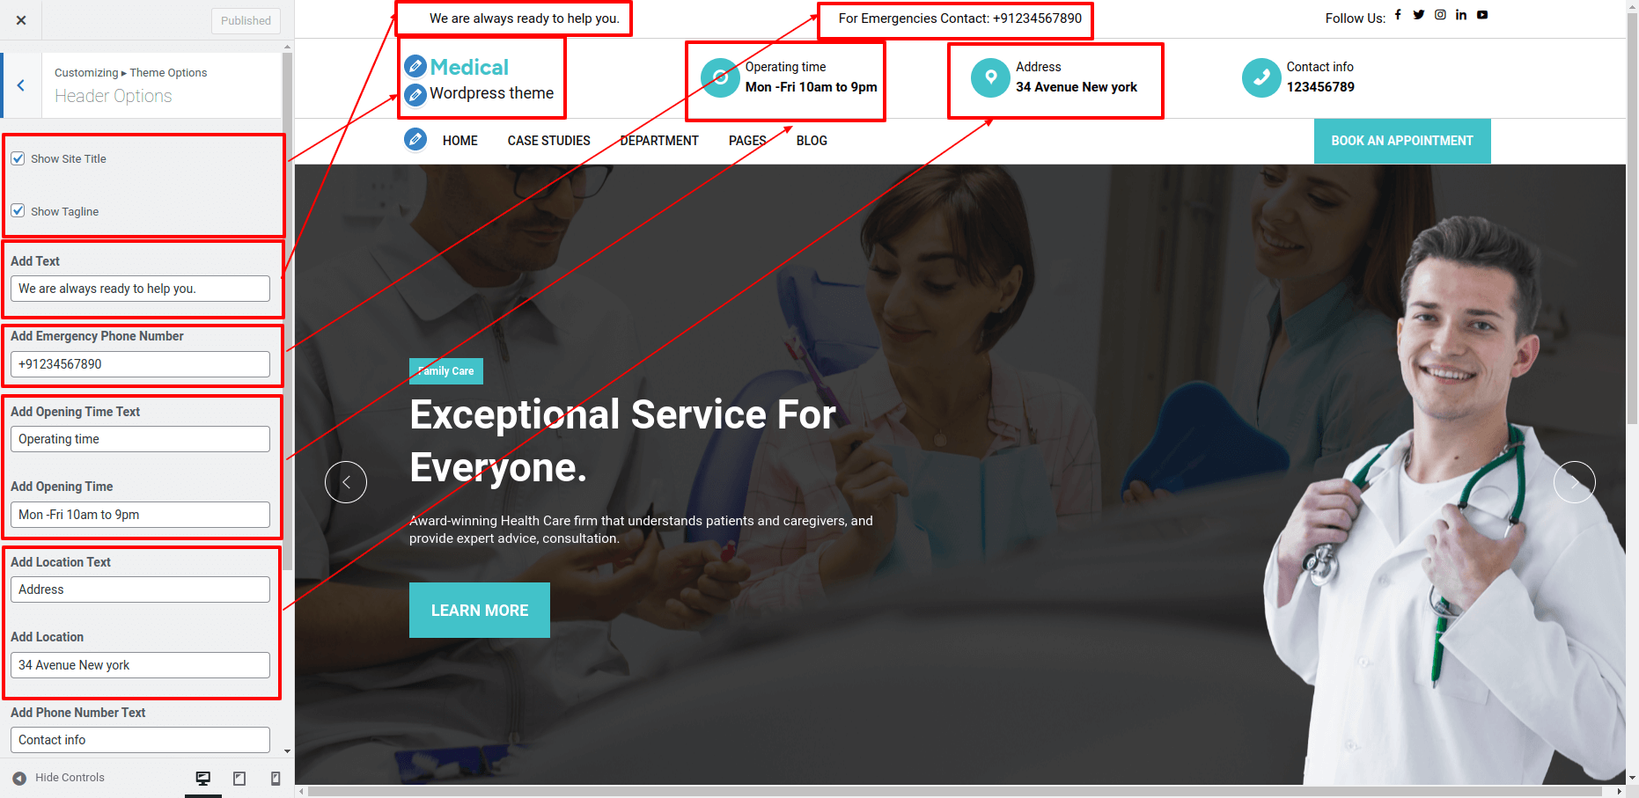
Task: Click the edit pencil beside Medical title
Action: tap(415, 66)
